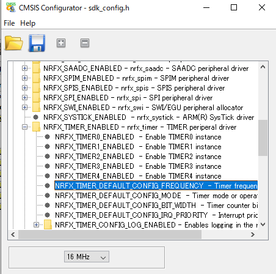Select Enable TIMER2 instance row
The height and width of the screenshot is (274, 276).
[x=138, y=157]
